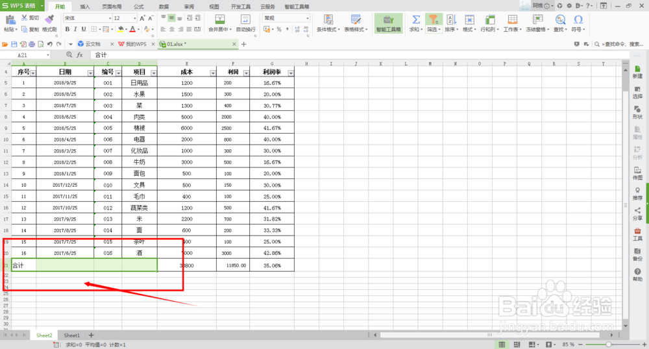Open the 审阅 ribbon tab

tap(189, 6)
